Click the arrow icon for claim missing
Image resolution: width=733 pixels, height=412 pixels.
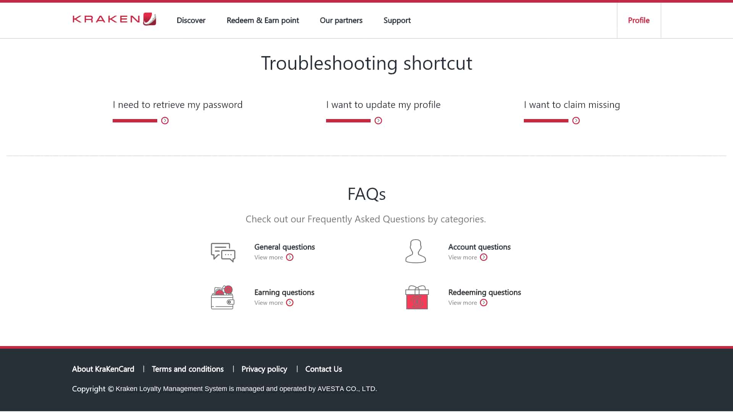(x=576, y=120)
